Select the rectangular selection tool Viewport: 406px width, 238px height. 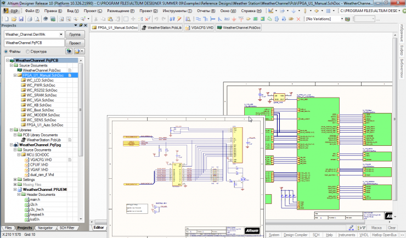pyautogui.click(x=126, y=19)
